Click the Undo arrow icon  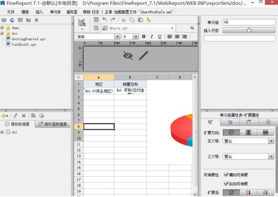(105, 20)
